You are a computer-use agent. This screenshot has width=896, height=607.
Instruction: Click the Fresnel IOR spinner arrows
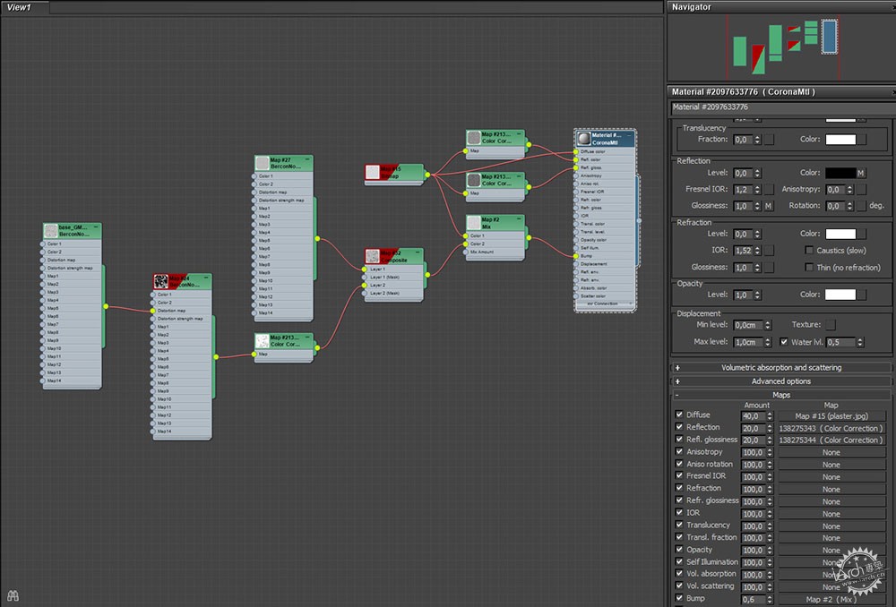(758, 189)
